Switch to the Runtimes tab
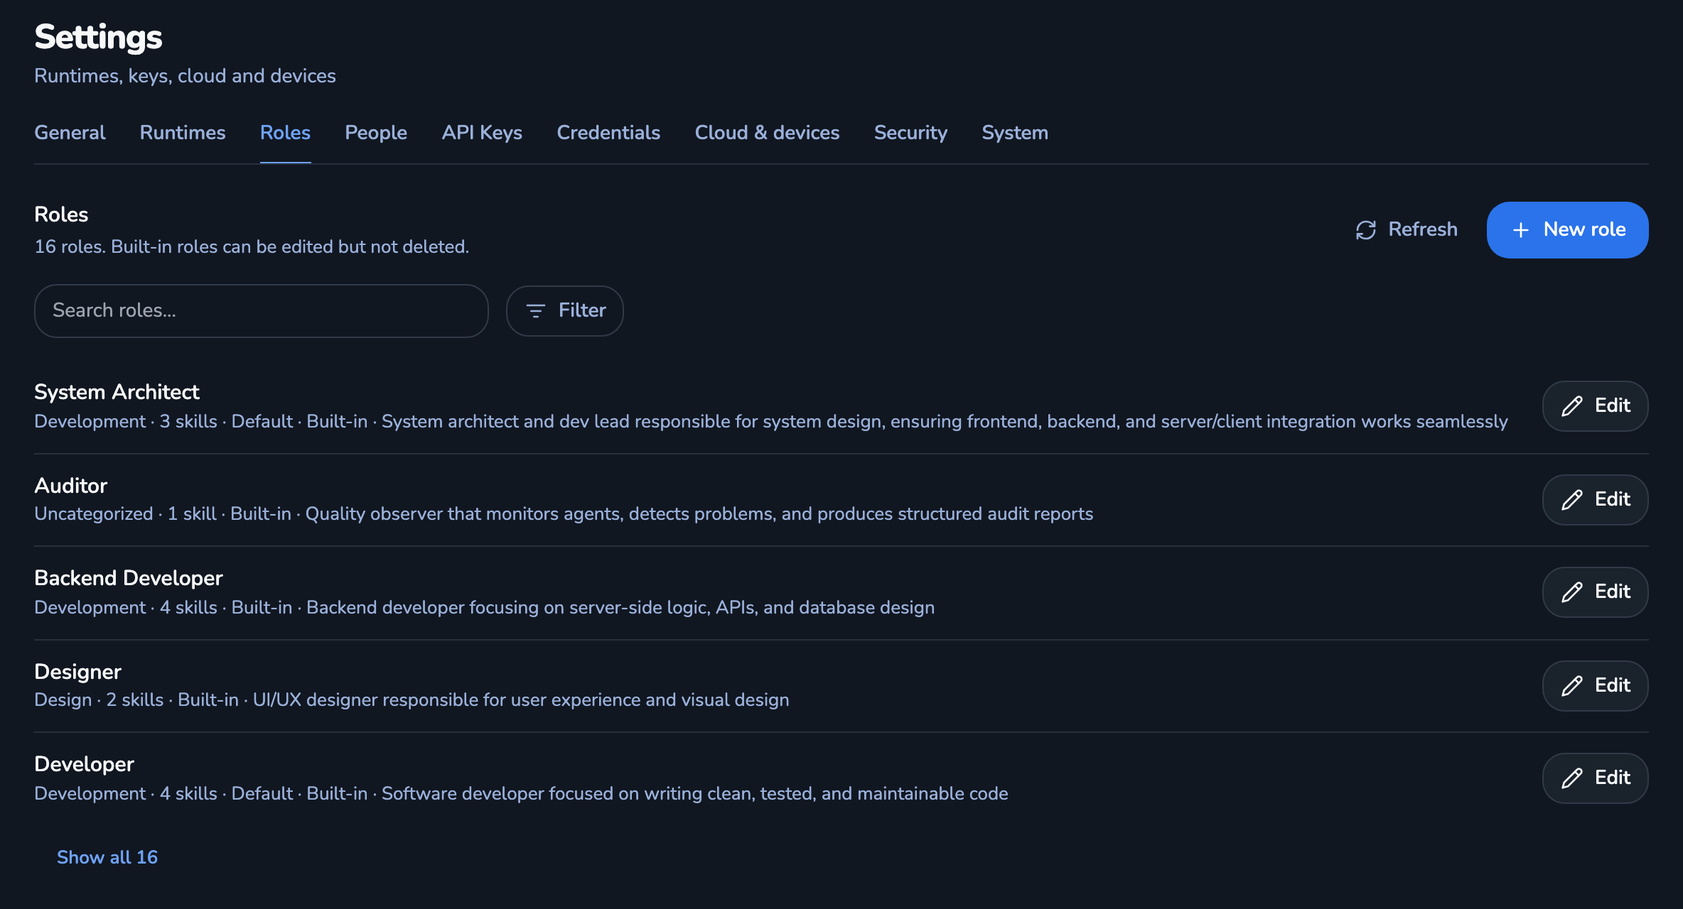Screen dimensions: 1683x909 [x=183, y=133]
